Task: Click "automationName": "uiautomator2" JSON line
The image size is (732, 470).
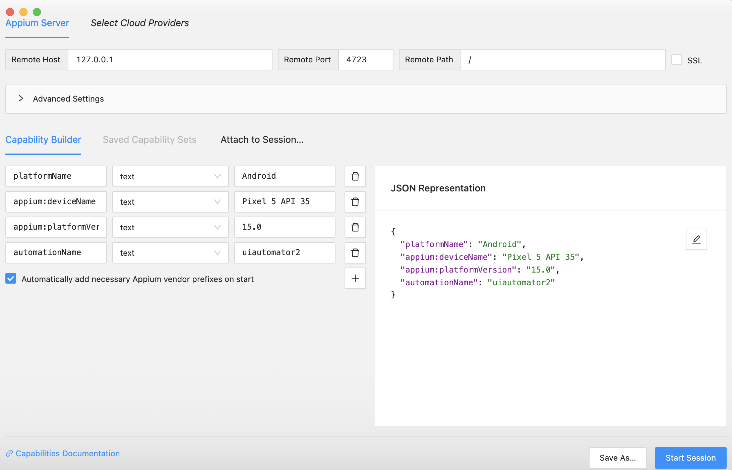Action: (x=478, y=283)
